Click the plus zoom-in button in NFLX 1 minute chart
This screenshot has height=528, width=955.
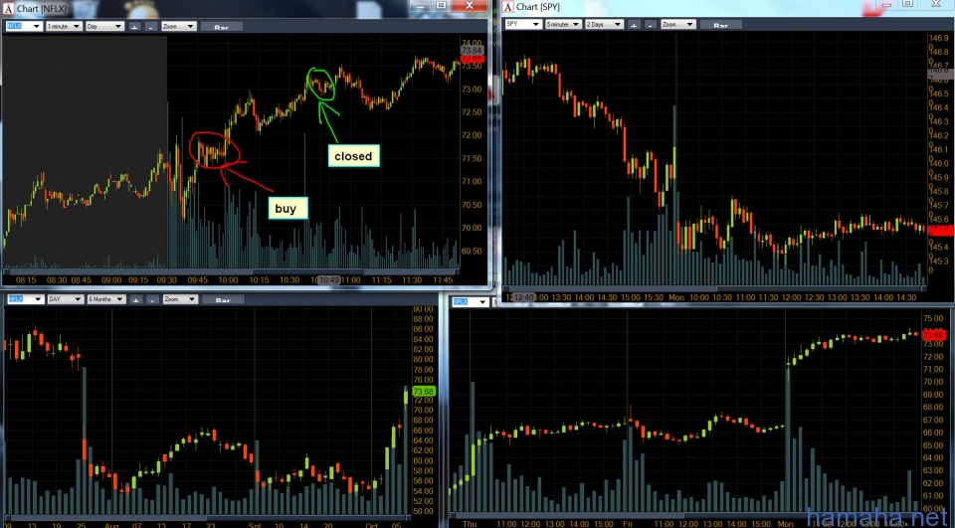tap(134, 26)
